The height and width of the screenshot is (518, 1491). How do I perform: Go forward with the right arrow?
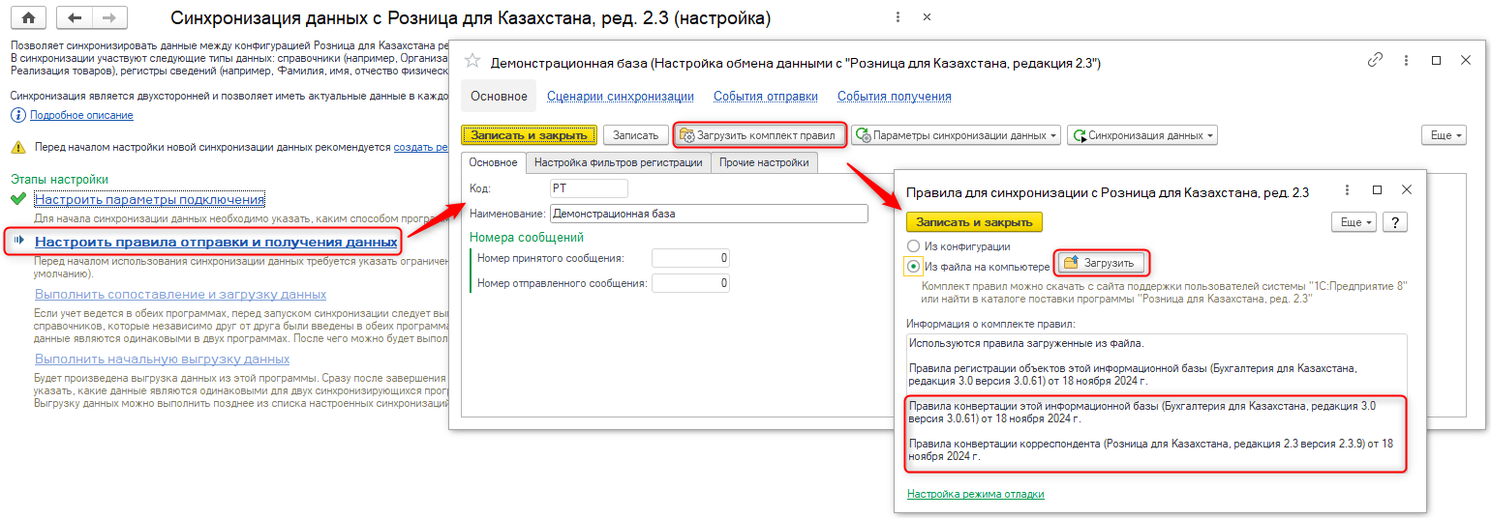[x=109, y=18]
